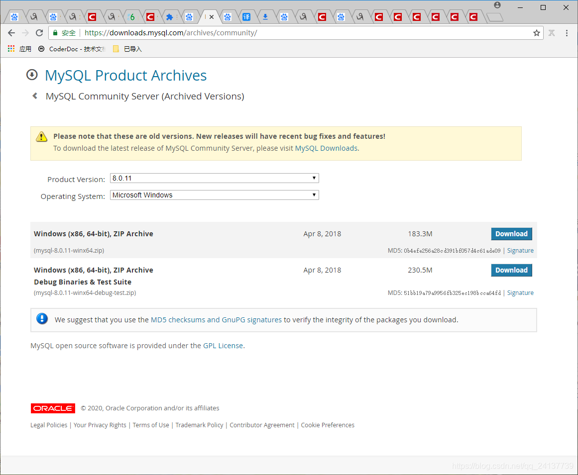Bookmark this page with the star icon

536,33
